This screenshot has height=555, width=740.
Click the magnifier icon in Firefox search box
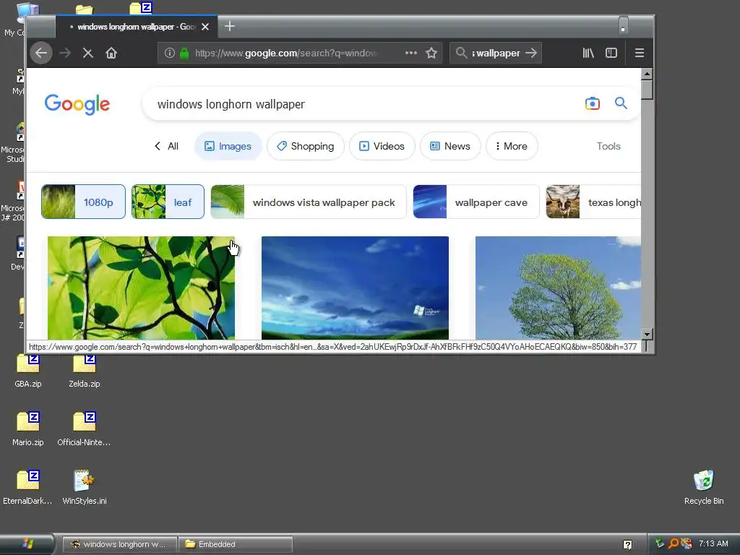click(x=461, y=53)
